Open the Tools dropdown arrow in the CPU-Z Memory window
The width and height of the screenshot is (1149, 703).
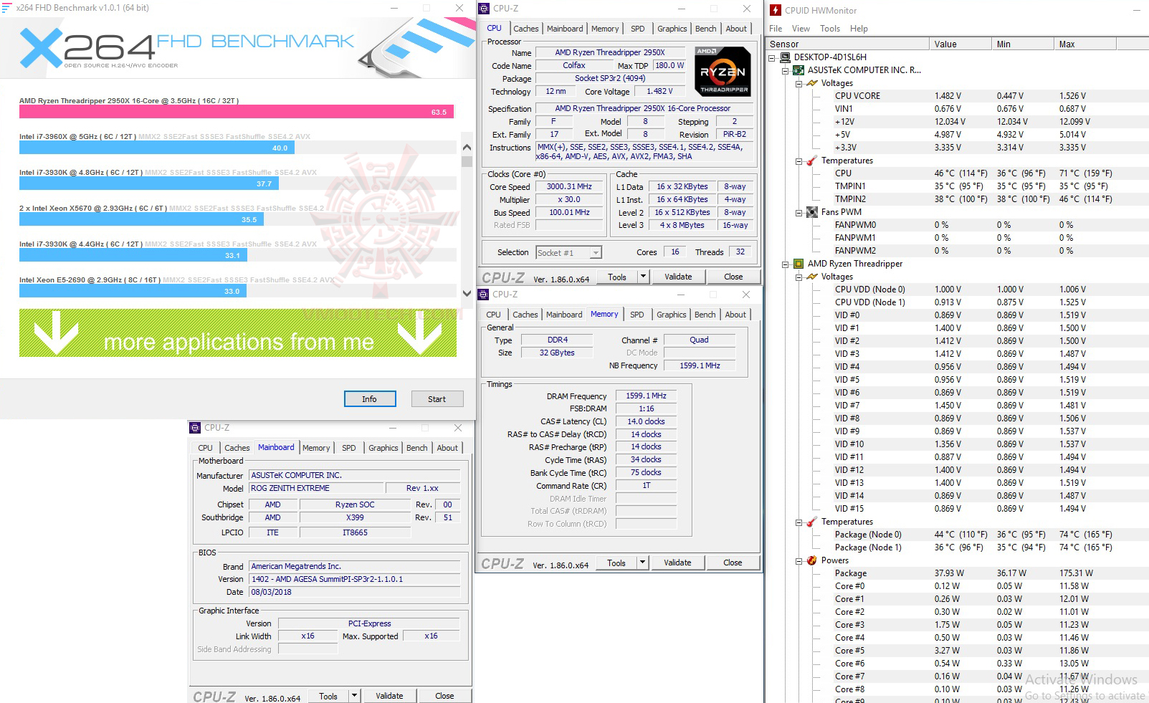click(x=642, y=563)
